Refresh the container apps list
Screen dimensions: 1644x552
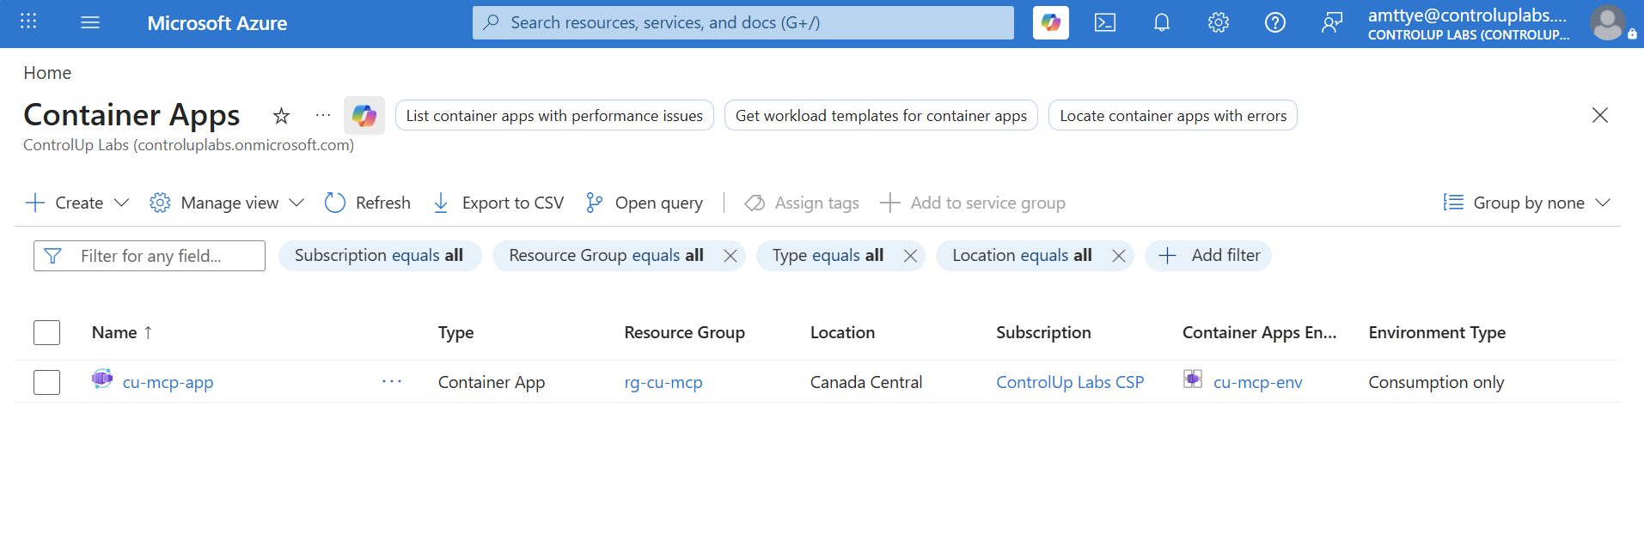368,203
